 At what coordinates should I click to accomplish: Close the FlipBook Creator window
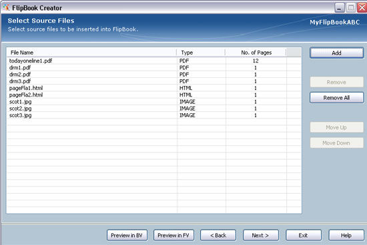(362, 8)
